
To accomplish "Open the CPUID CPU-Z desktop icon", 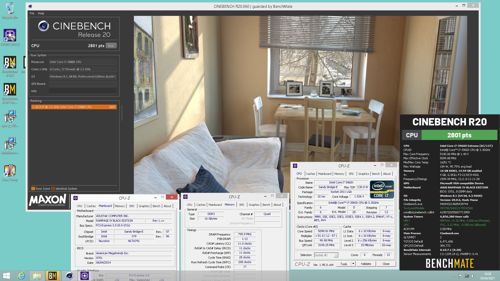I will tap(10, 37).
